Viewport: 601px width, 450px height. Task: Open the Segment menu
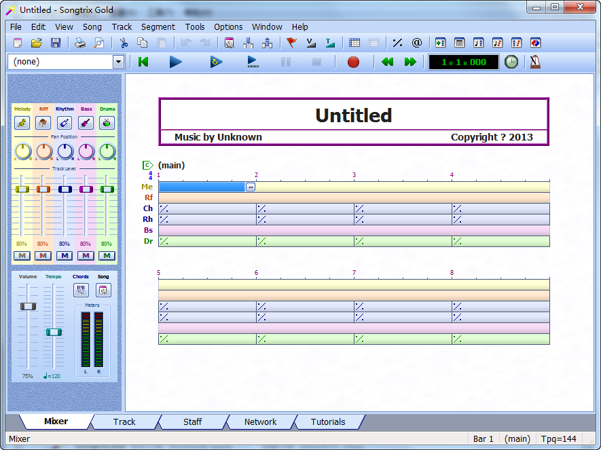click(x=158, y=27)
